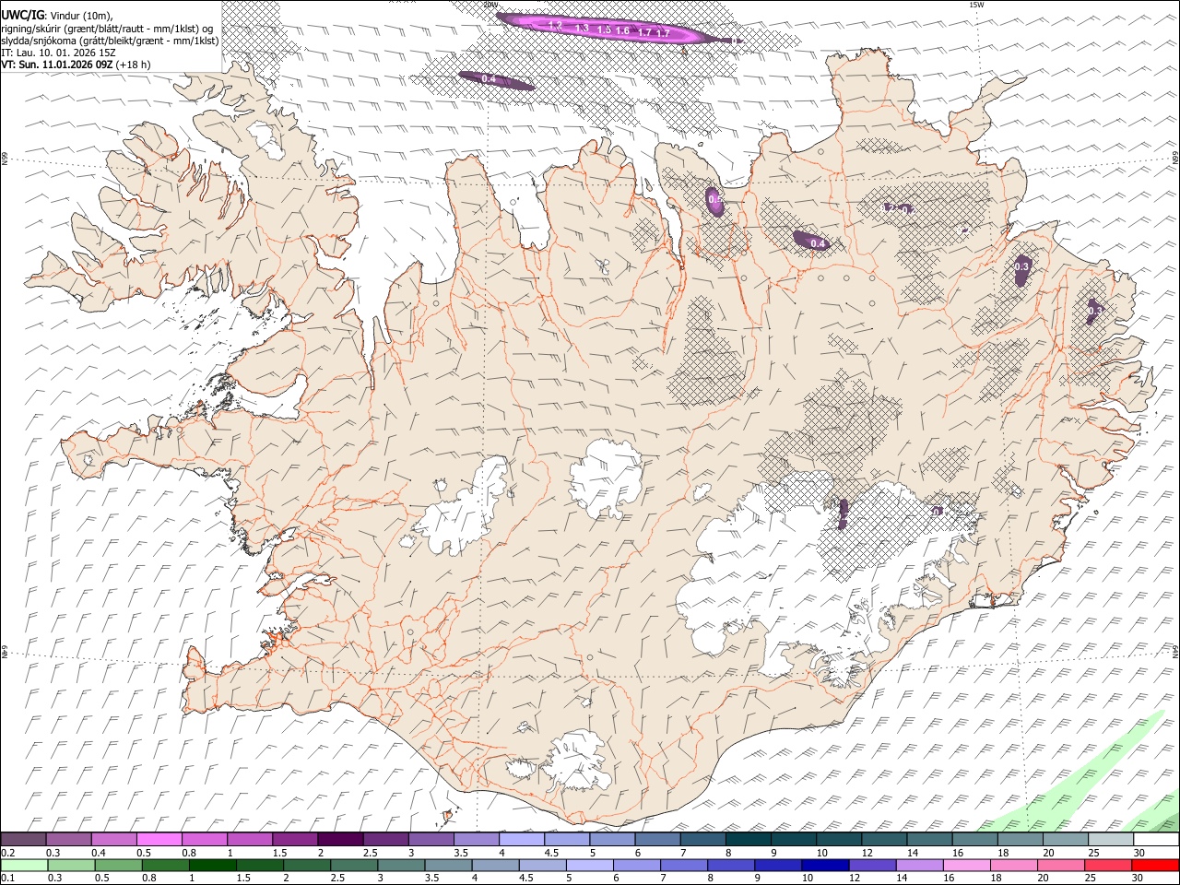The width and height of the screenshot is (1180, 885).
Task: Click the 1.3 value in offshore snow band
Action: (x=582, y=29)
